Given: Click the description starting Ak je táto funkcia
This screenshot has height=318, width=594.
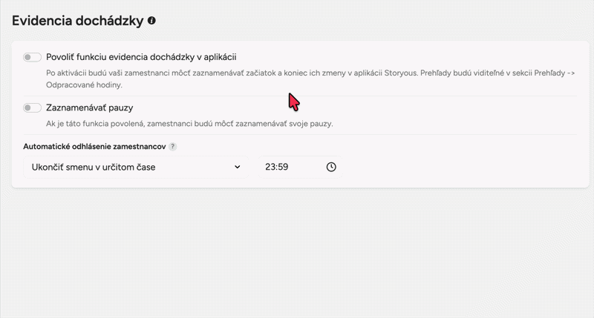Looking at the screenshot, I should click(189, 123).
